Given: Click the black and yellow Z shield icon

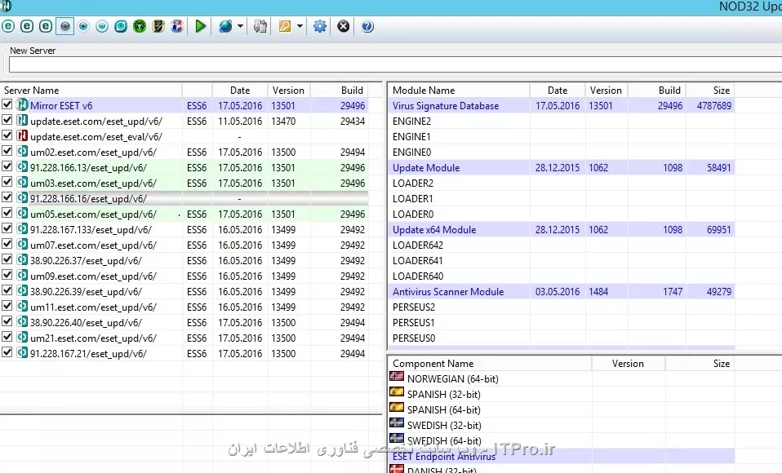Looking at the screenshot, I should (x=158, y=26).
